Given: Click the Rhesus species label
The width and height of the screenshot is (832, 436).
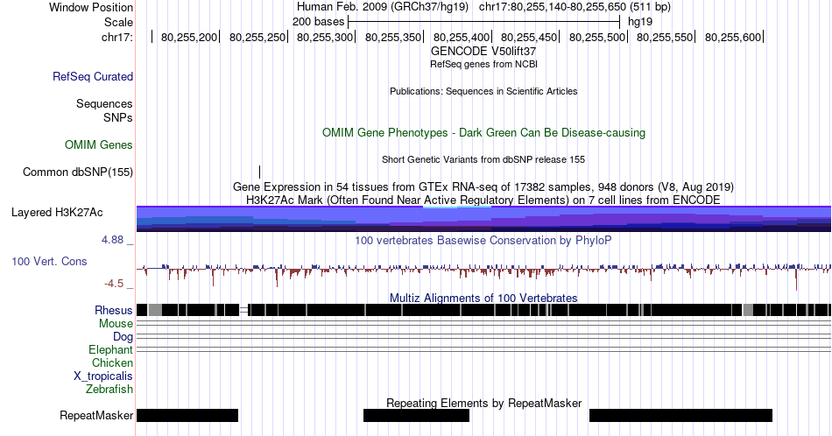Looking at the screenshot, I should point(114,310).
